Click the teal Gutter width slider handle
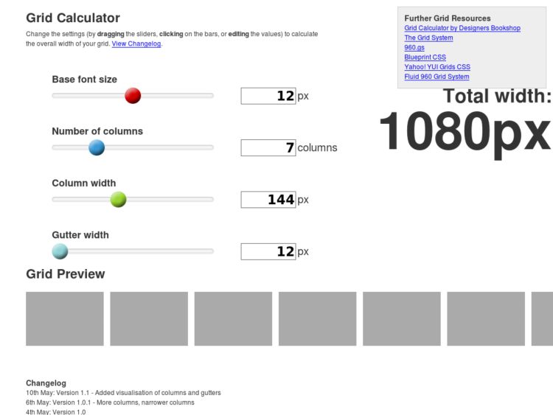The height and width of the screenshot is (415, 553). pyautogui.click(x=60, y=251)
